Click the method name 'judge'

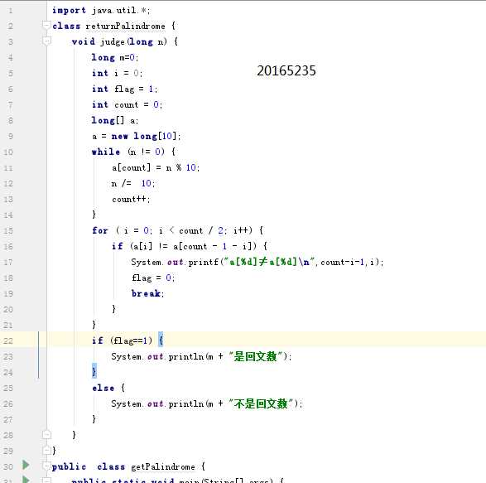113,42
